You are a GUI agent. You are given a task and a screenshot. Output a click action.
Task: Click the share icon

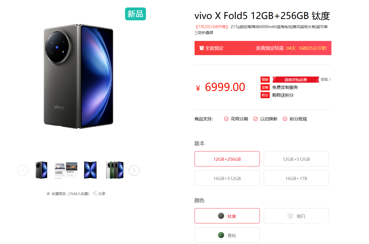pyautogui.click(x=95, y=193)
